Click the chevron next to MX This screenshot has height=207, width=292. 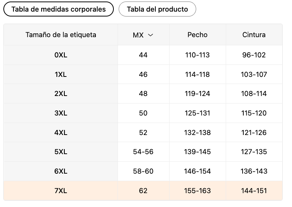pos(150,35)
